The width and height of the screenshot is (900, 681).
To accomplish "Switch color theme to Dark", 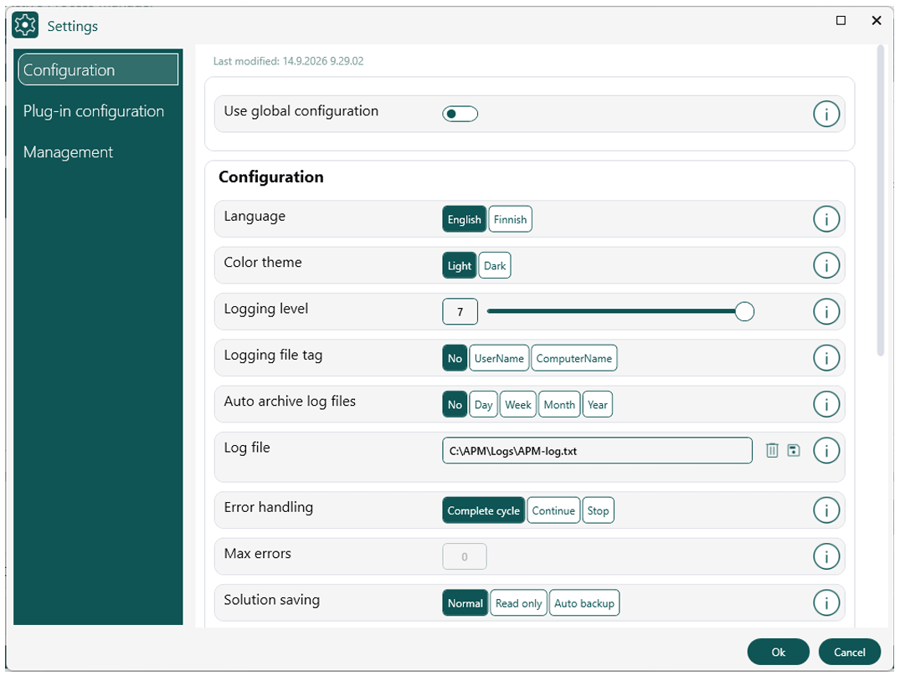I will (x=495, y=266).
